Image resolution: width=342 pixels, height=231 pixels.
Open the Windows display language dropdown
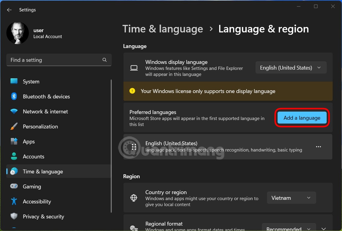click(x=291, y=67)
